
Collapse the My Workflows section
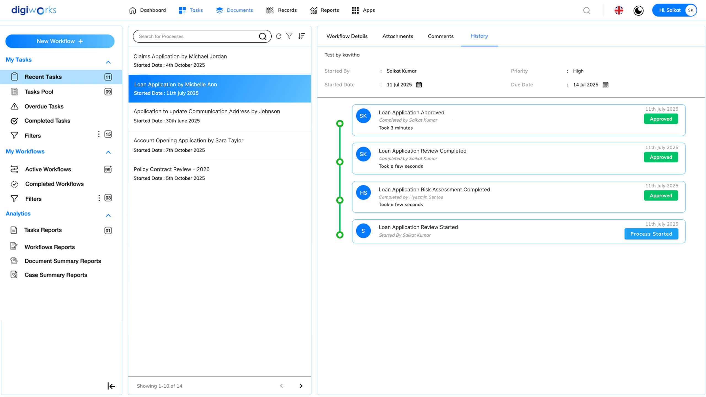click(108, 152)
